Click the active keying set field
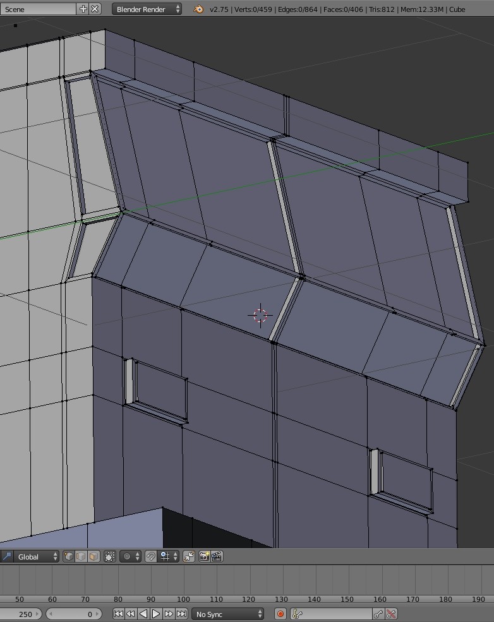This screenshot has width=494, height=622. (x=331, y=614)
